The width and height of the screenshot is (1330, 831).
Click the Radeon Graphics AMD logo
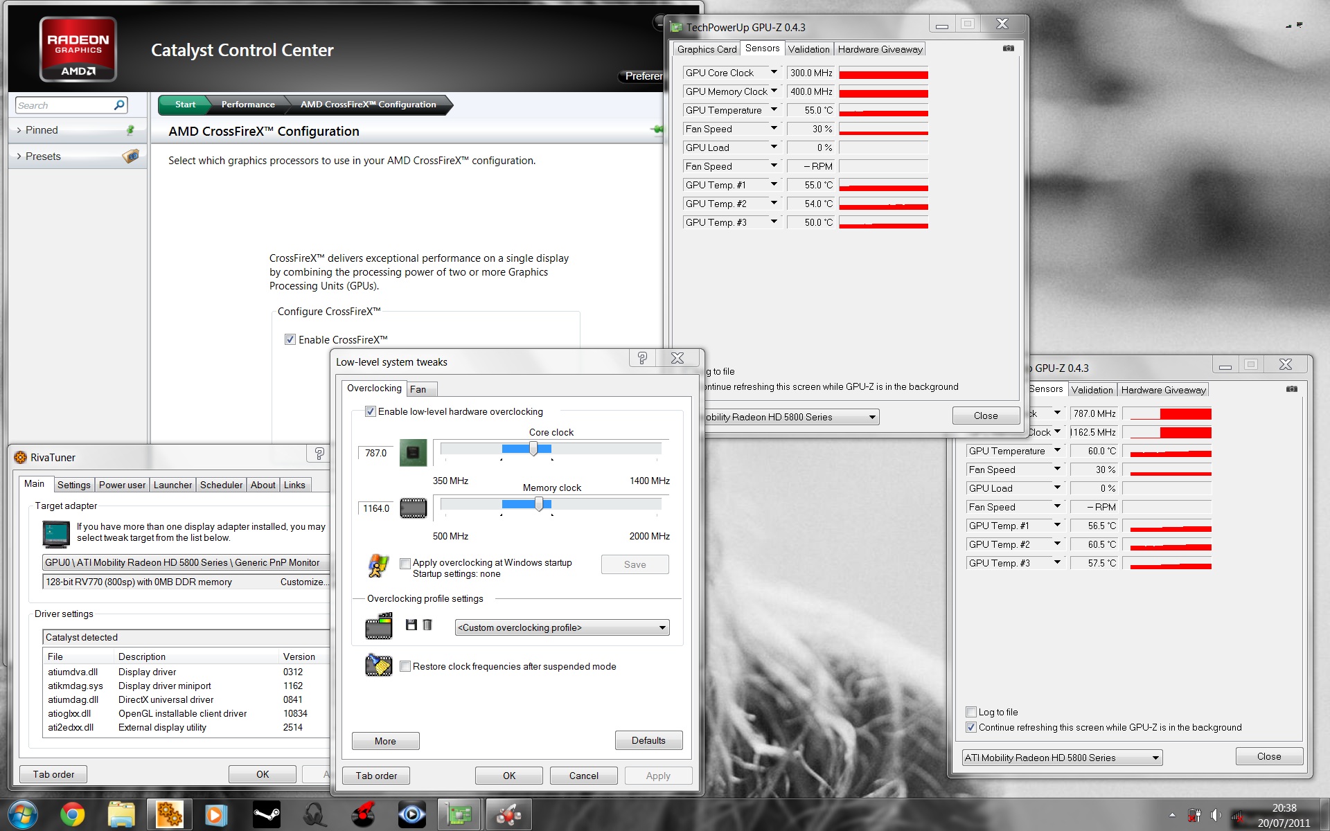78,49
